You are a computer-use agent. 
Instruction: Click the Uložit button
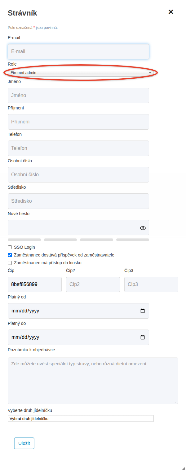tap(24, 443)
